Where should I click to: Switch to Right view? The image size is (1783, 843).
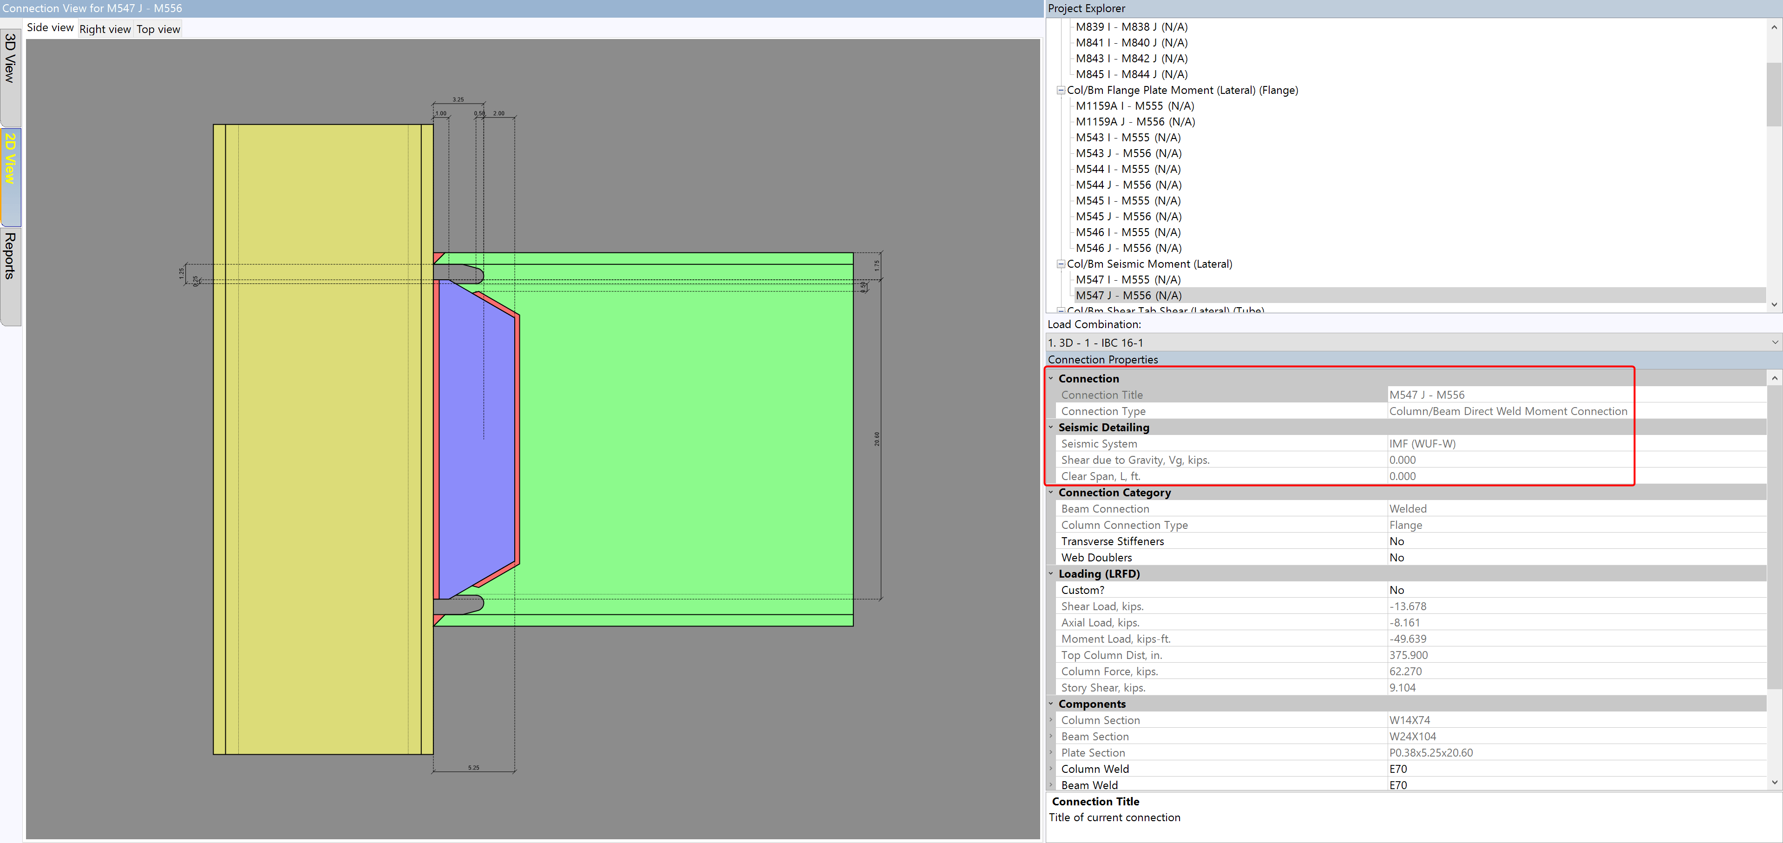click(105, 29)
